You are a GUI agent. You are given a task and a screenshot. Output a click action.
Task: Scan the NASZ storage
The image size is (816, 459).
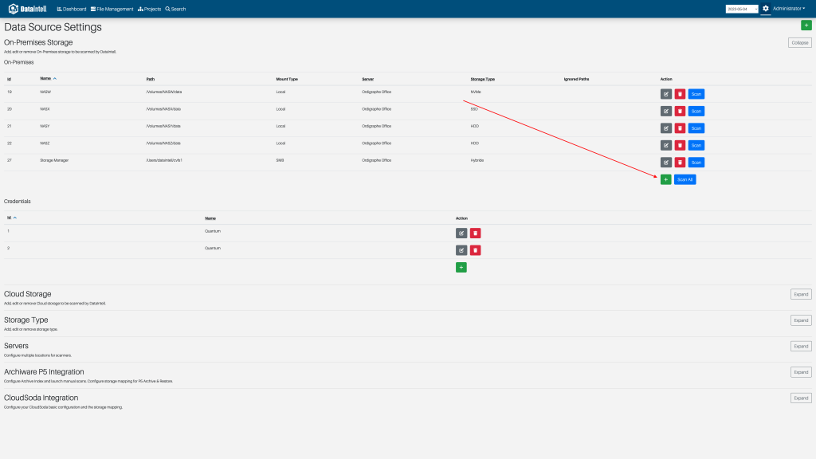click(696, 145)
